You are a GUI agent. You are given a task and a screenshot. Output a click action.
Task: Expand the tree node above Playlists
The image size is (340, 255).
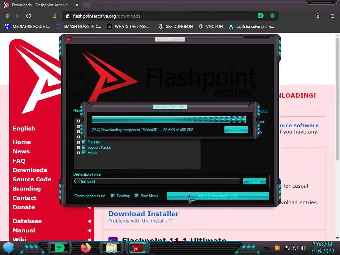click(x=78, y=137)
